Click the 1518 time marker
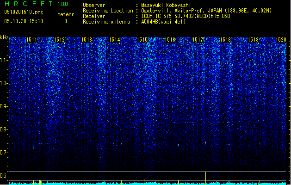 click(225, 40)
